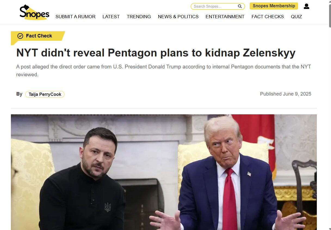Click scrollbar up arrow
The width and height of the screenshot is (331, 230).
click(329, 2)
